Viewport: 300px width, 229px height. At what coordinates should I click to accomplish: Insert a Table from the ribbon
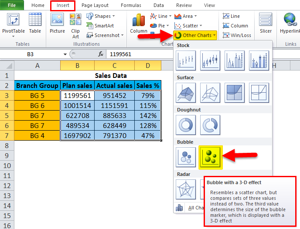point(35,23)
